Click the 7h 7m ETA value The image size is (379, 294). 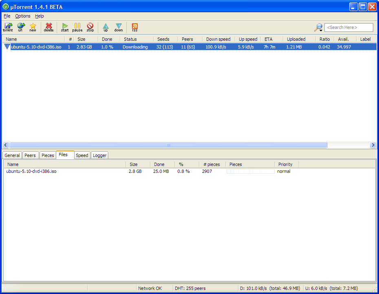coord(269,47)
